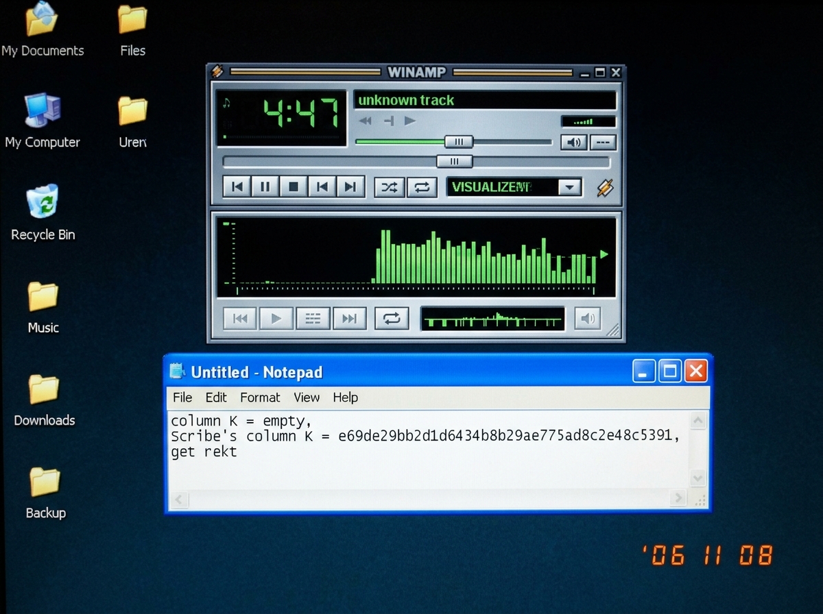Select the Recycle Bin icon

[x=43, y=212]
